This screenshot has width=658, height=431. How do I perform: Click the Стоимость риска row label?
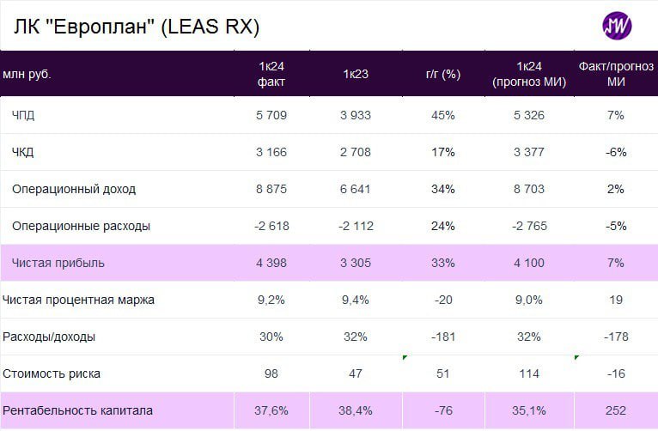coord(52,373)
